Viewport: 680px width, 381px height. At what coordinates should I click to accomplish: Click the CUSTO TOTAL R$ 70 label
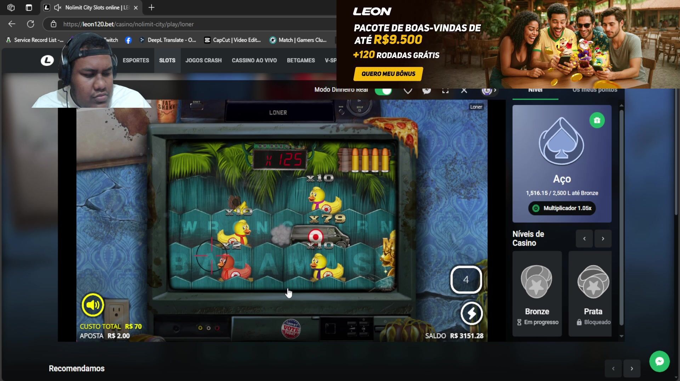pyautogui.click(x=110, y=326)
